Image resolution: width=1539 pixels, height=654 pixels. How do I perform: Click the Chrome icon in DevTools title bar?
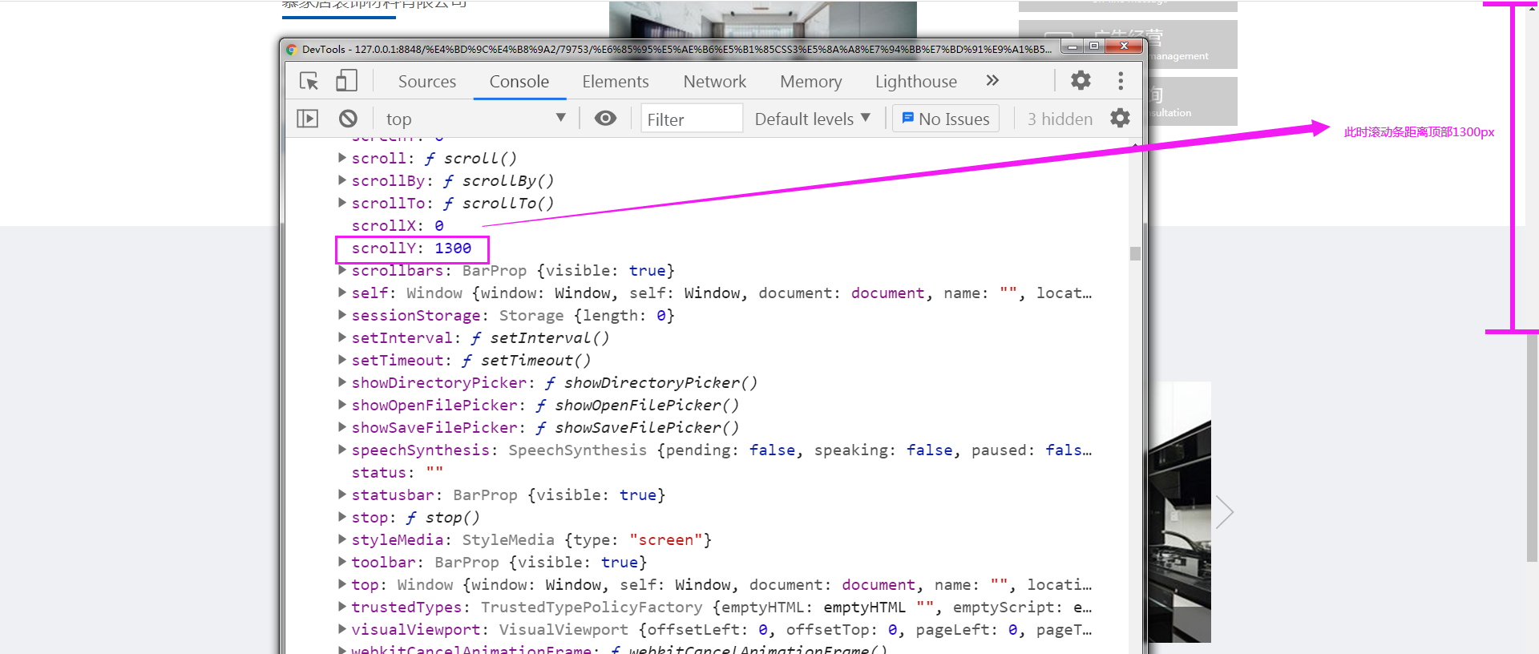click(292, 49)
